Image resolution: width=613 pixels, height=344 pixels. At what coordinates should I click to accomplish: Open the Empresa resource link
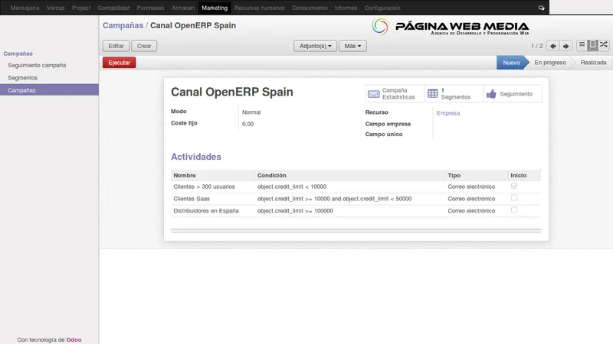(448, 113)
